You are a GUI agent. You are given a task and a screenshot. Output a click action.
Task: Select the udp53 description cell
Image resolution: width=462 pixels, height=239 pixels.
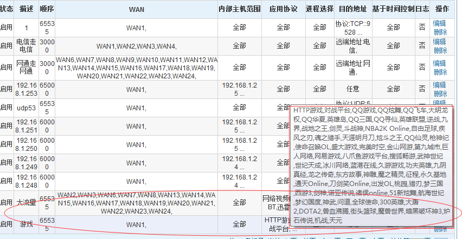point(26,108)
